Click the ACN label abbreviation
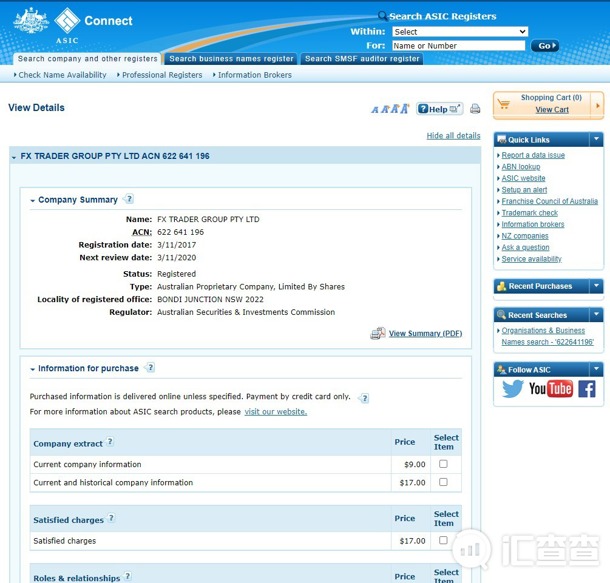This screenshot has height=583, width=610. [x=142, y=232]
